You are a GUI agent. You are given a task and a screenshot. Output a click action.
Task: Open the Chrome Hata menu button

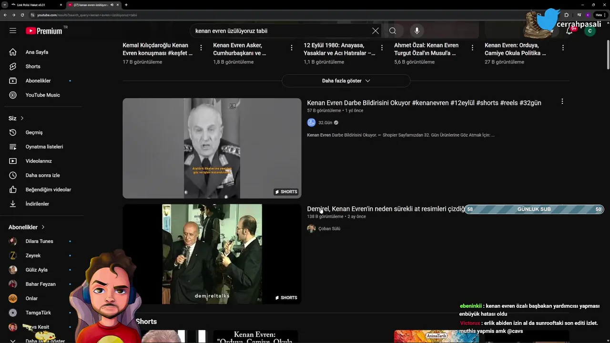pos(600,15)
